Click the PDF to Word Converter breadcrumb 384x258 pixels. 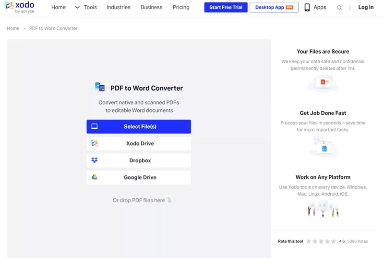click(x=53, y=28)
